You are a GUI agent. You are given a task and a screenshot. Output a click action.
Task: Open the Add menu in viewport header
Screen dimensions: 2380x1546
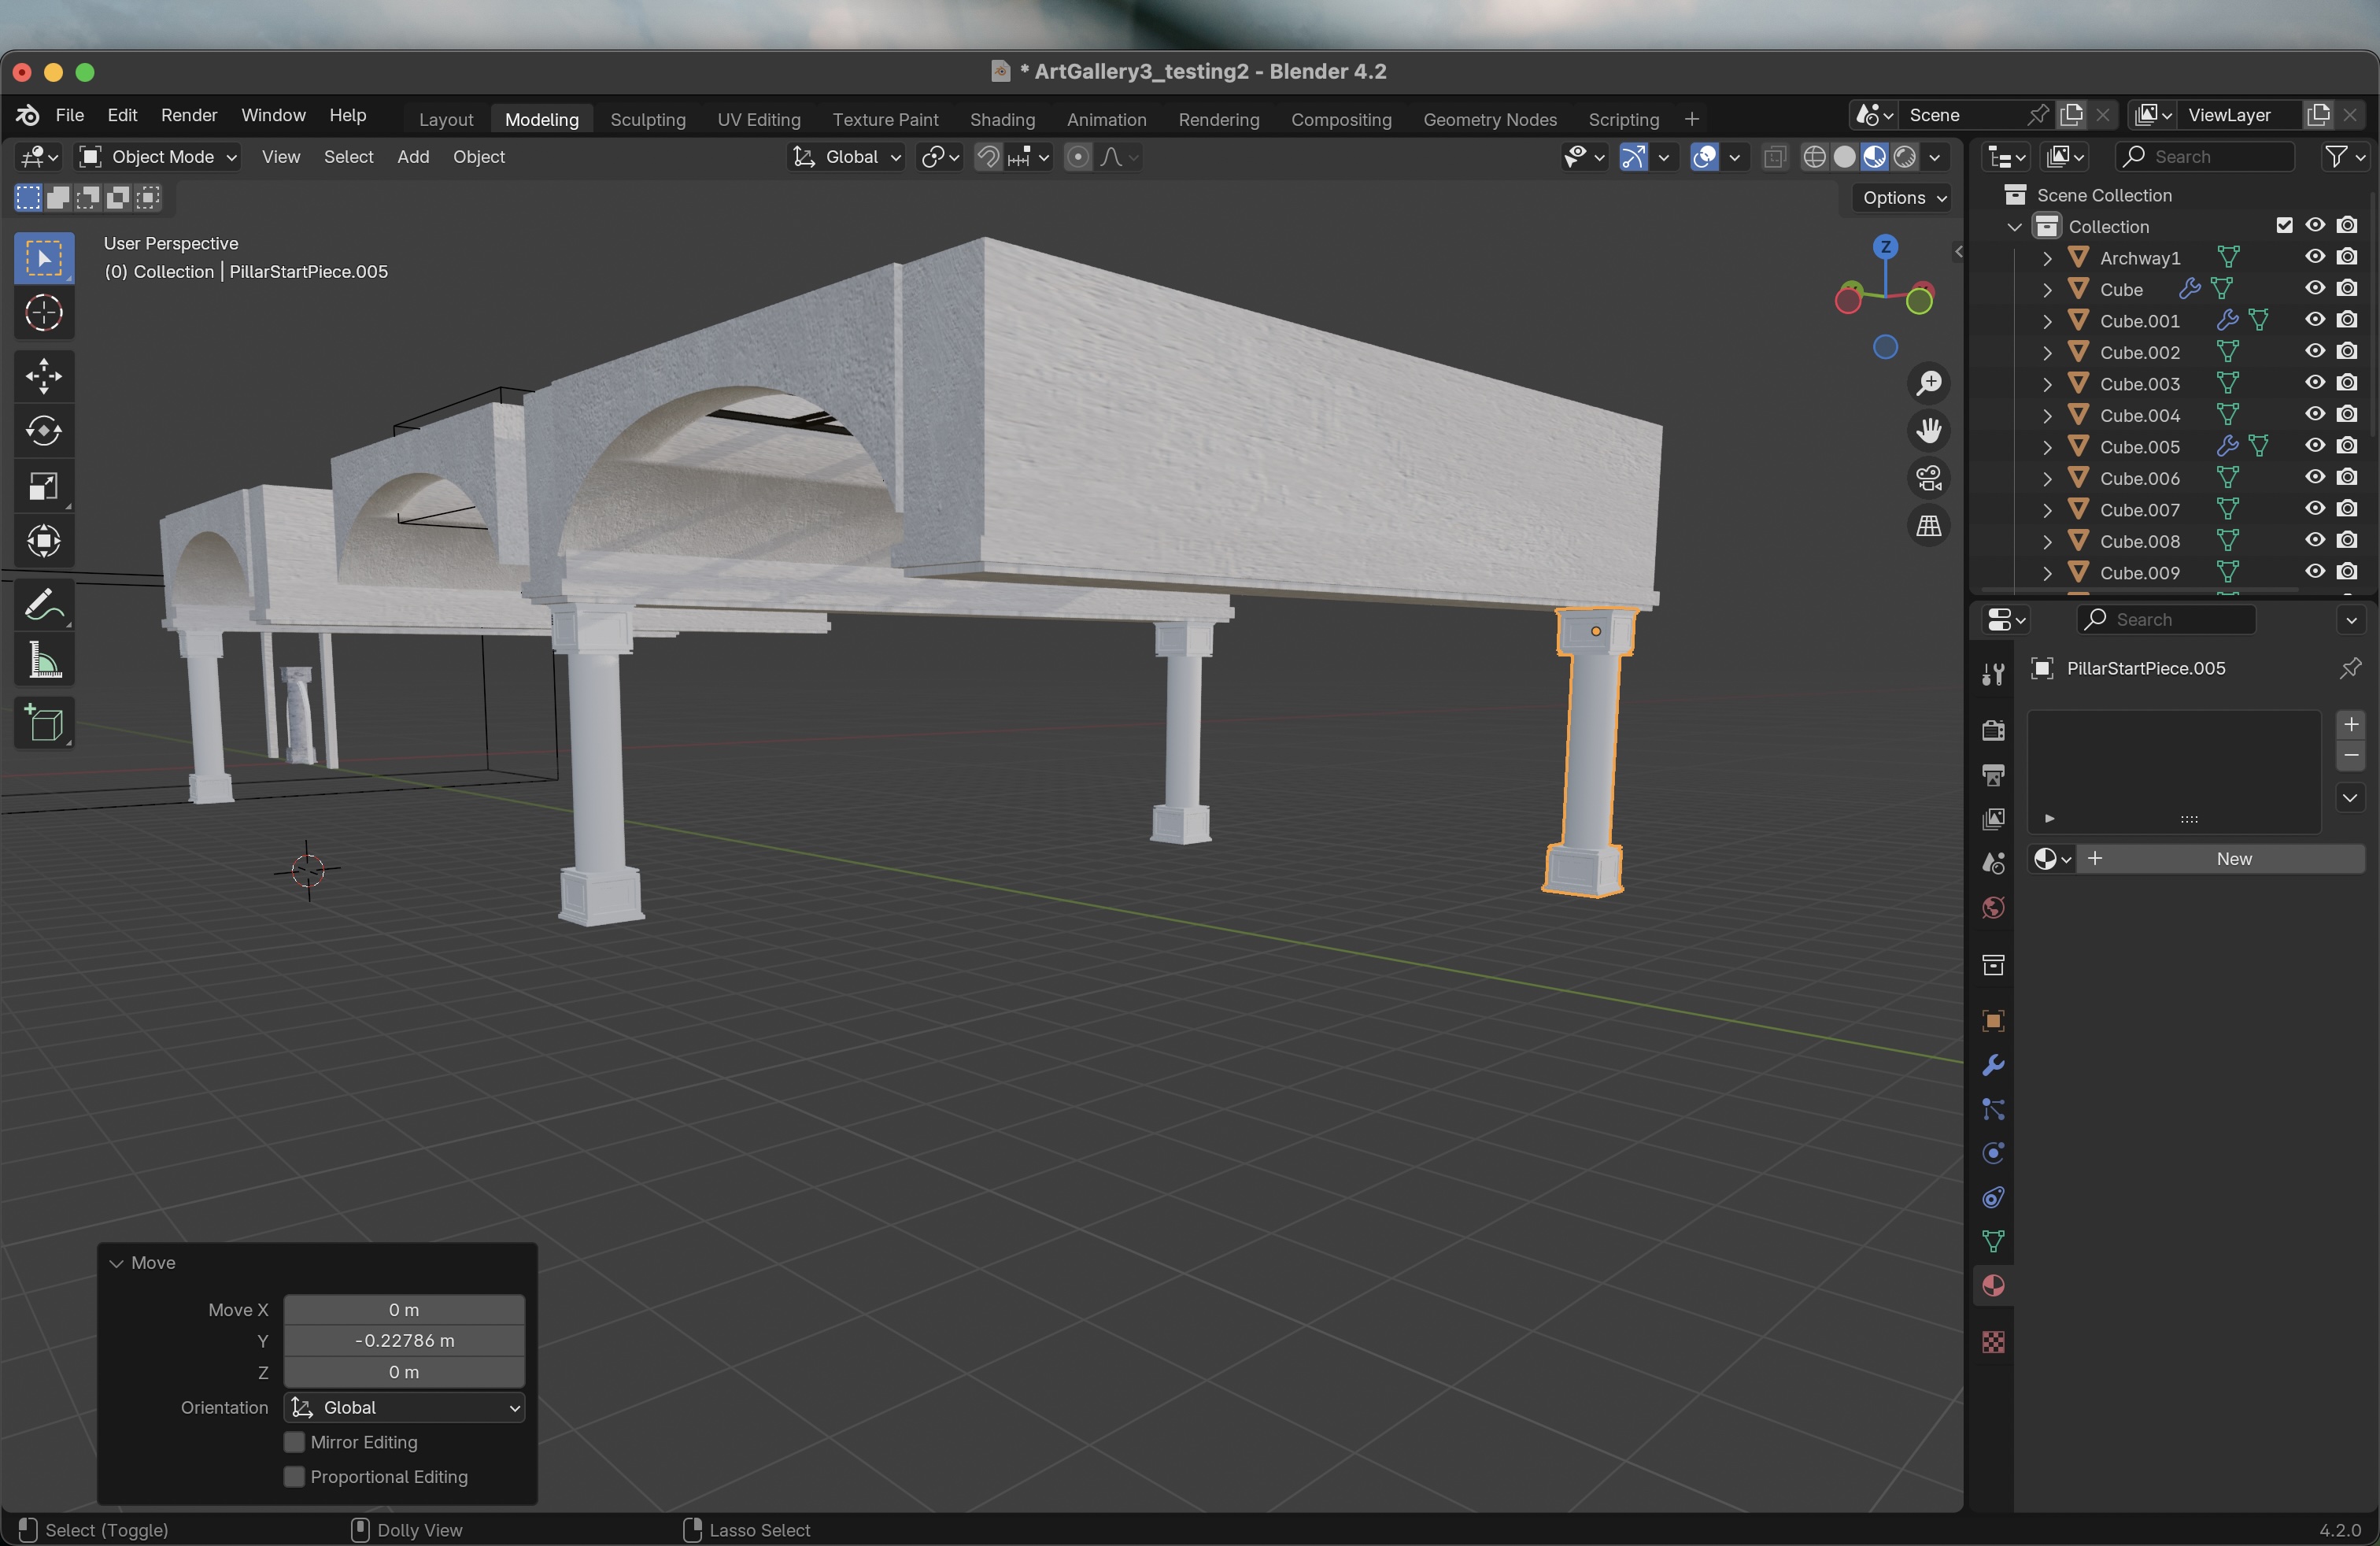coord(413,157)
